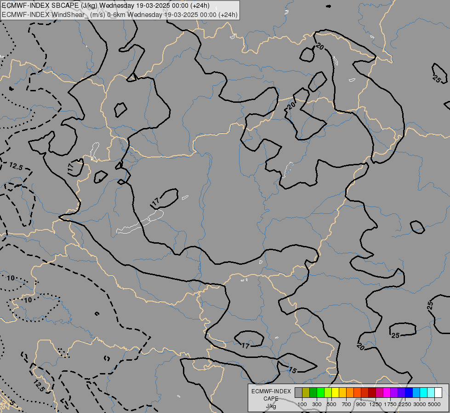Pick the dark green CAPE legend swatch
450x413 pixels.
313,392
